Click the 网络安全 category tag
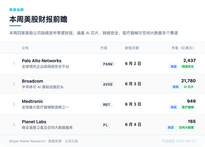Screen dimensions: 205x147 (188, 67)
